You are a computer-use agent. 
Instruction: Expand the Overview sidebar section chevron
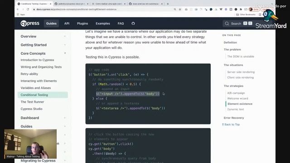[65, 36]
